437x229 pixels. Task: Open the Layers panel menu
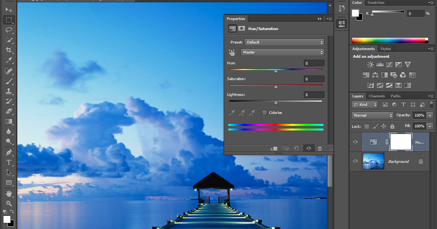pyautogui.click(x=431, y=96)
